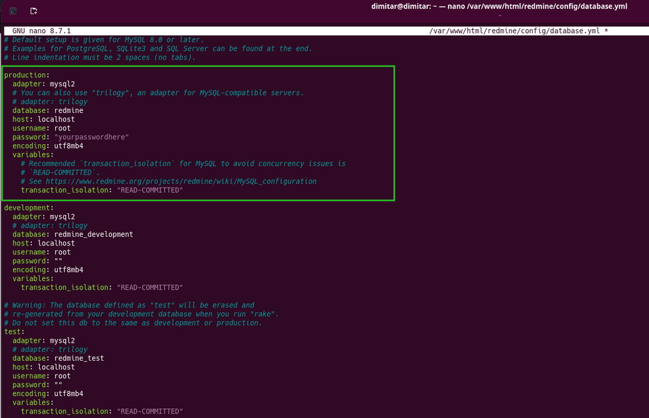Click the '# Recommended `transaction_isolation`' comment line

pyautogui.click(x=183, y=164)
